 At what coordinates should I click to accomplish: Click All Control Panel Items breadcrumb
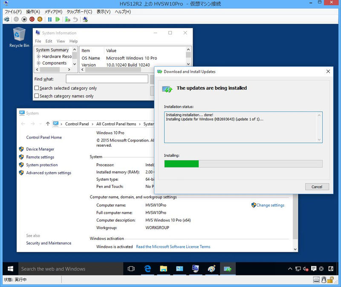click(116, 124)
